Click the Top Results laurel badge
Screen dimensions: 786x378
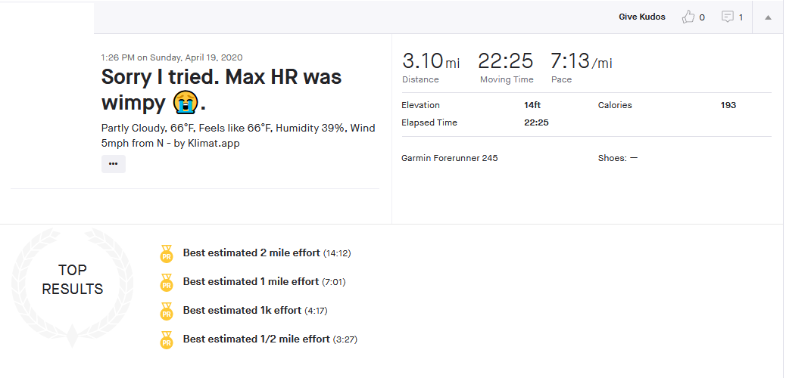click(72, 287)
